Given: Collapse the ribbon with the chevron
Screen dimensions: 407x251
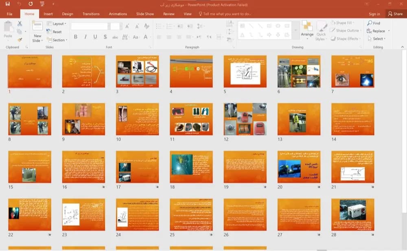Looking at the screenshot, I should (x=403, y=47).
